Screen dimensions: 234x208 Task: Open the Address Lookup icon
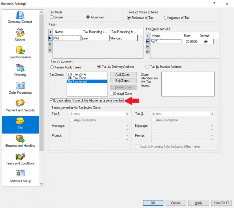[x=20, y=174]
